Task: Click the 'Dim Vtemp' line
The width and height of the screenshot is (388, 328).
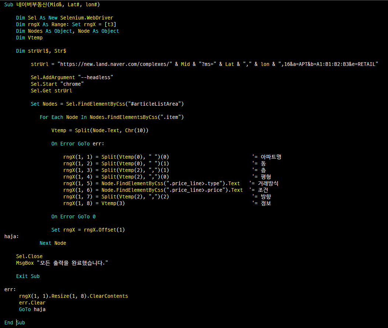Action: pos(29,38)
